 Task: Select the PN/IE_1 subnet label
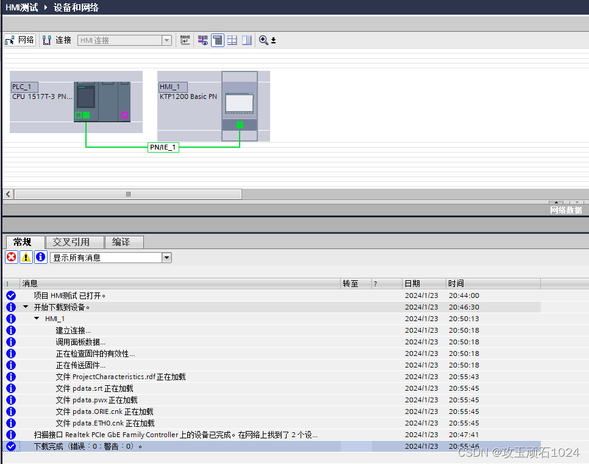163,147
